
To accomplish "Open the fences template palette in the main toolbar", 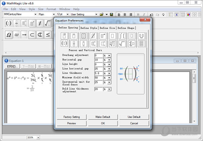I will click(8, 23).
